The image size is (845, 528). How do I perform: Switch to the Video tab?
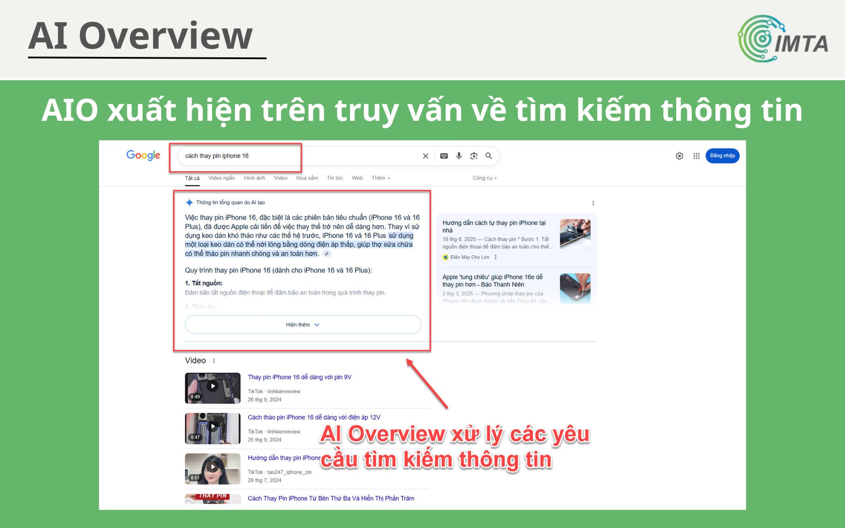pyautogui.click(x=280, y=178)
